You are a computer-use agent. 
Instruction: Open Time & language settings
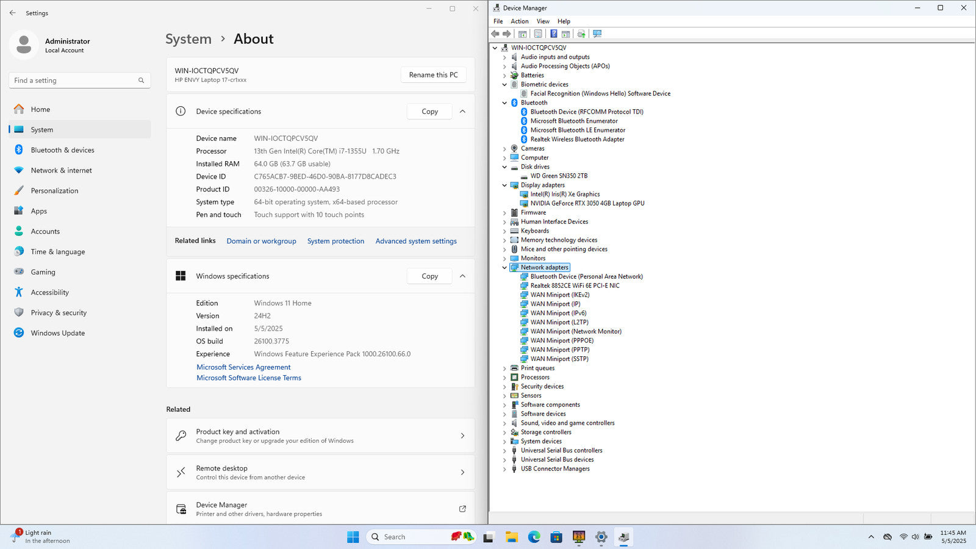click(80, 252)
